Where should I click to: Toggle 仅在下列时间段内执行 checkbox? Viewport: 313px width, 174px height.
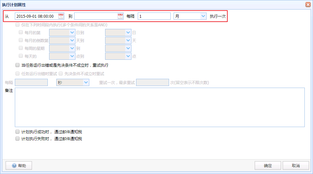(x=17, y=25)
